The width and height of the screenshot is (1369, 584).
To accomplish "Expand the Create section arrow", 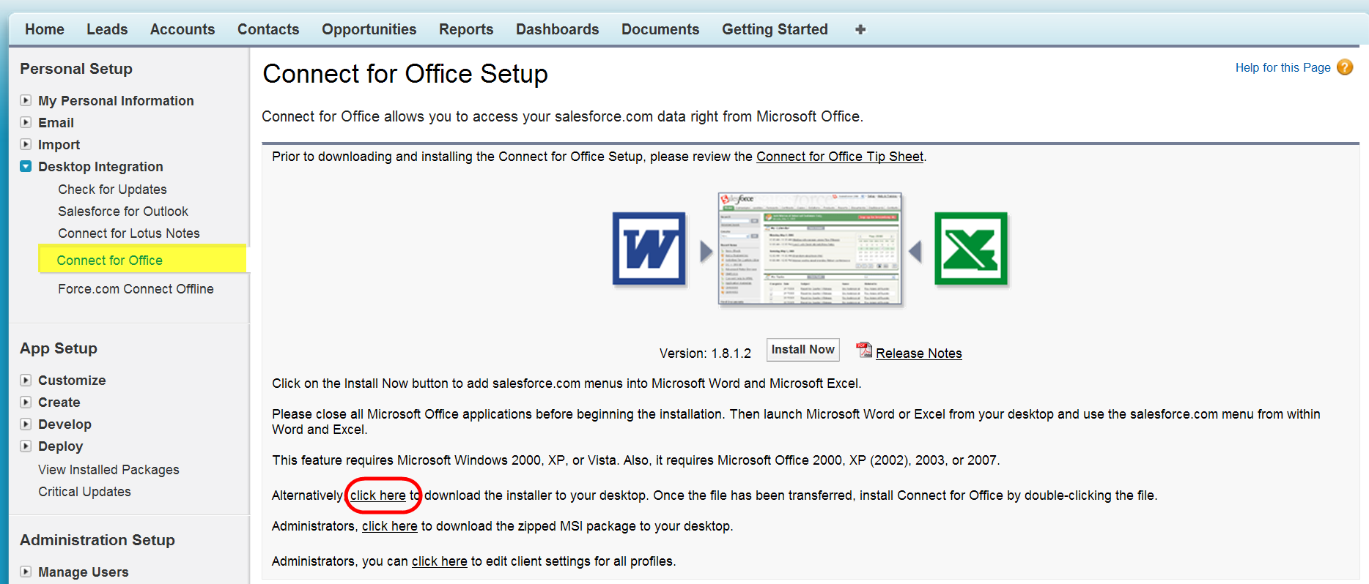I will point(26,402).
